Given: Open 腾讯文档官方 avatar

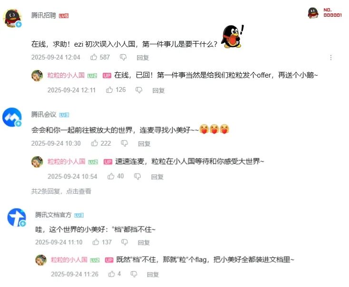Looking at the screenshot, I should coord(17,218).
